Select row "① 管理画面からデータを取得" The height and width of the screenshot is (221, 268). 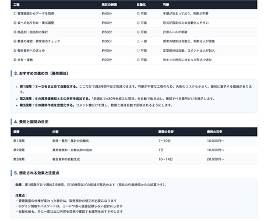click(x=134, y=13)
